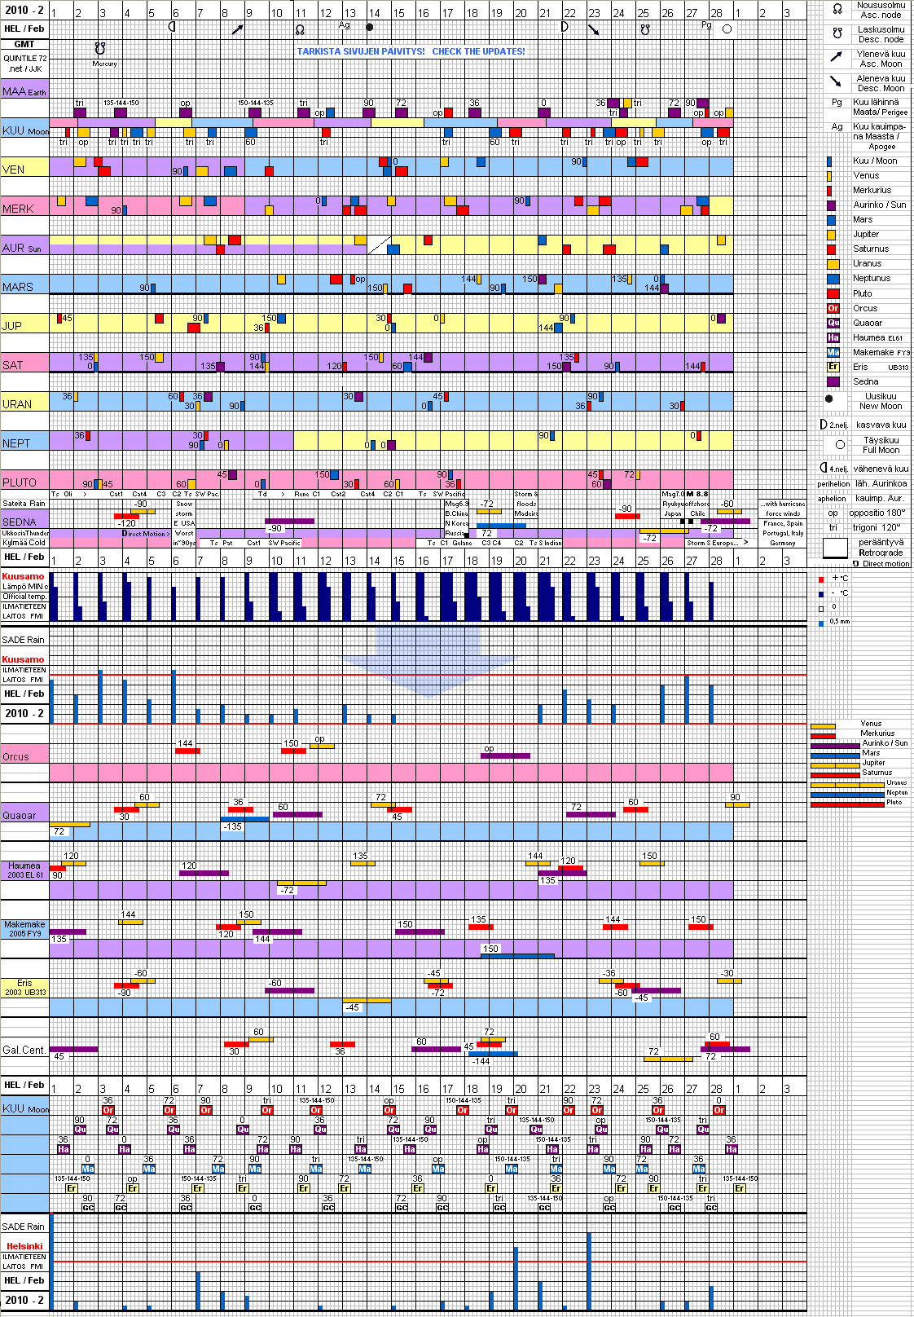Click the purple Qu Quaoar legend icon
This screenshot has width=914, height=1317.
click(833, 323)
